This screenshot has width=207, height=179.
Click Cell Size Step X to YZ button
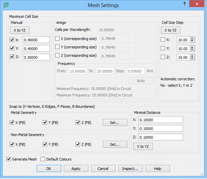pyautogui.click(x=171, y=30)
